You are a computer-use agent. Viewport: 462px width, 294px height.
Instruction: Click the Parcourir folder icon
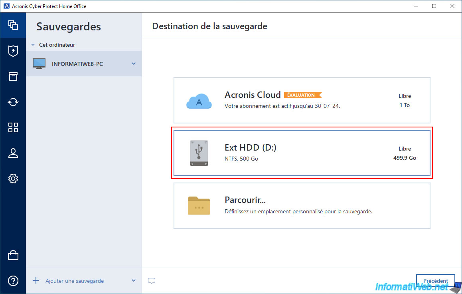199,206
